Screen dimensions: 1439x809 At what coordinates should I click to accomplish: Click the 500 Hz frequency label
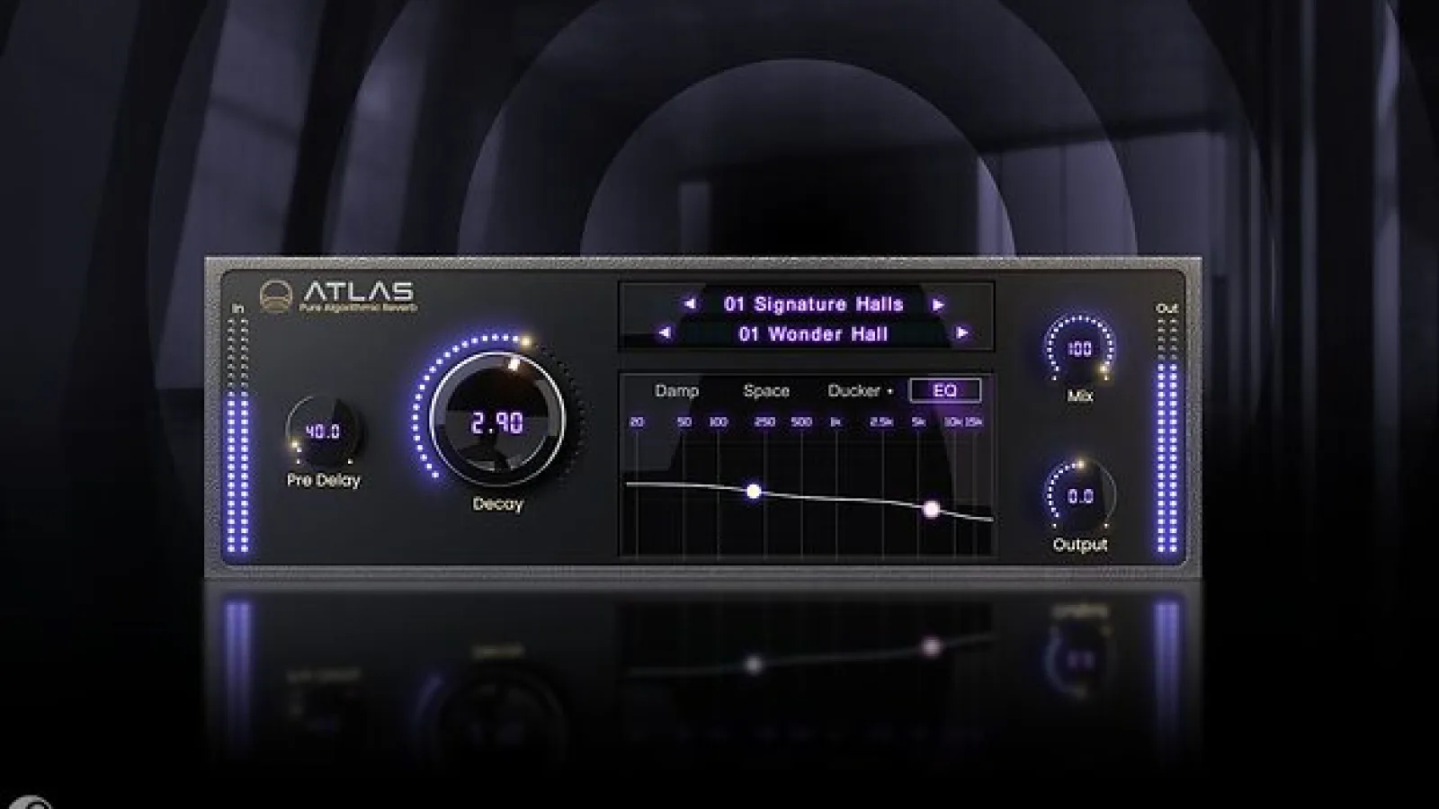(x=801, y=422)
